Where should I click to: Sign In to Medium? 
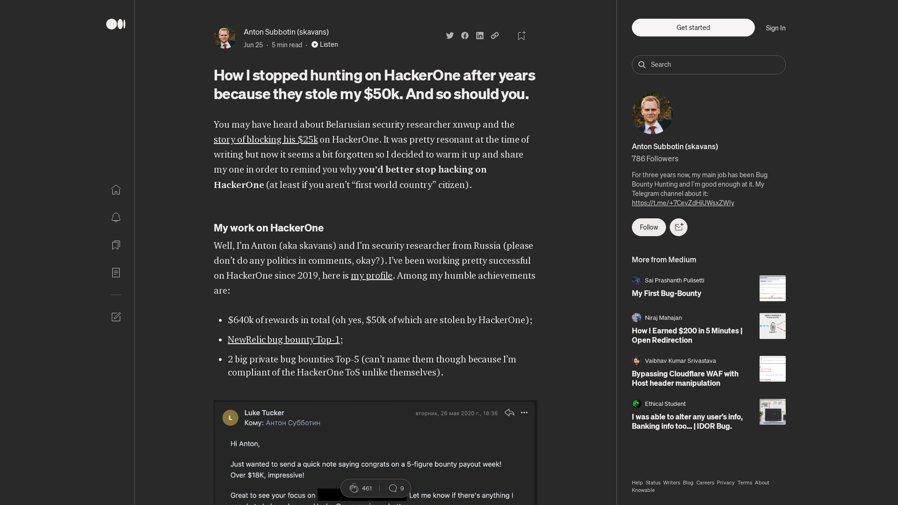pos(775,28)
